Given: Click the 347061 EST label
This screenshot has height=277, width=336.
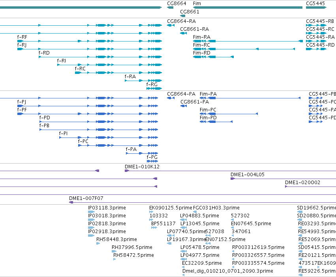Looking at the screenshot, I should (x=241, y=232).
